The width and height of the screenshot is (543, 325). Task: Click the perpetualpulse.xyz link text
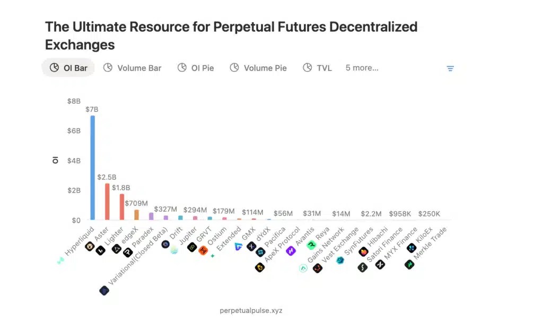pos(251,311)
